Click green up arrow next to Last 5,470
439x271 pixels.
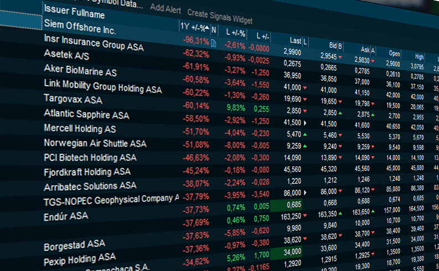305,134
